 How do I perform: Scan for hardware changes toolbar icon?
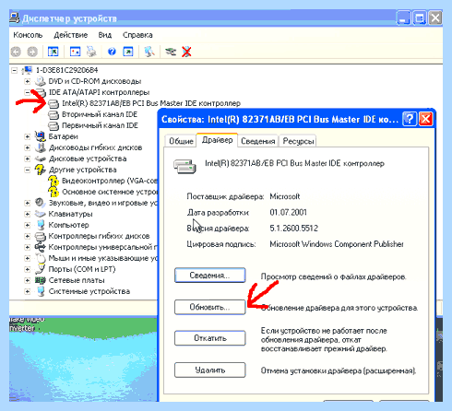pos(149,52)
